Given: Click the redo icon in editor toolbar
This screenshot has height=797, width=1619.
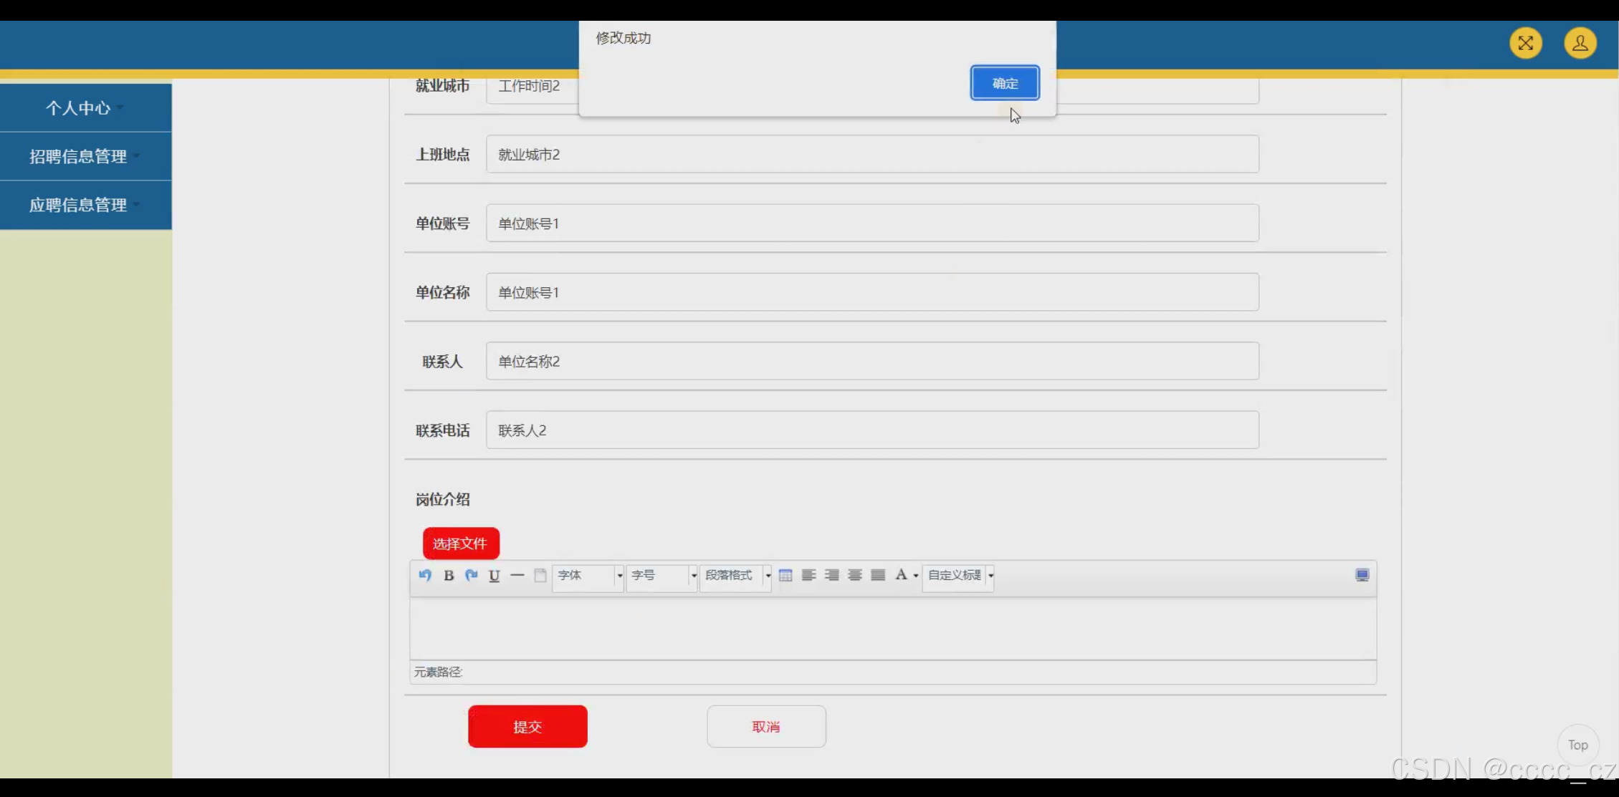Looking at the screenshot, I should (471, 575).
